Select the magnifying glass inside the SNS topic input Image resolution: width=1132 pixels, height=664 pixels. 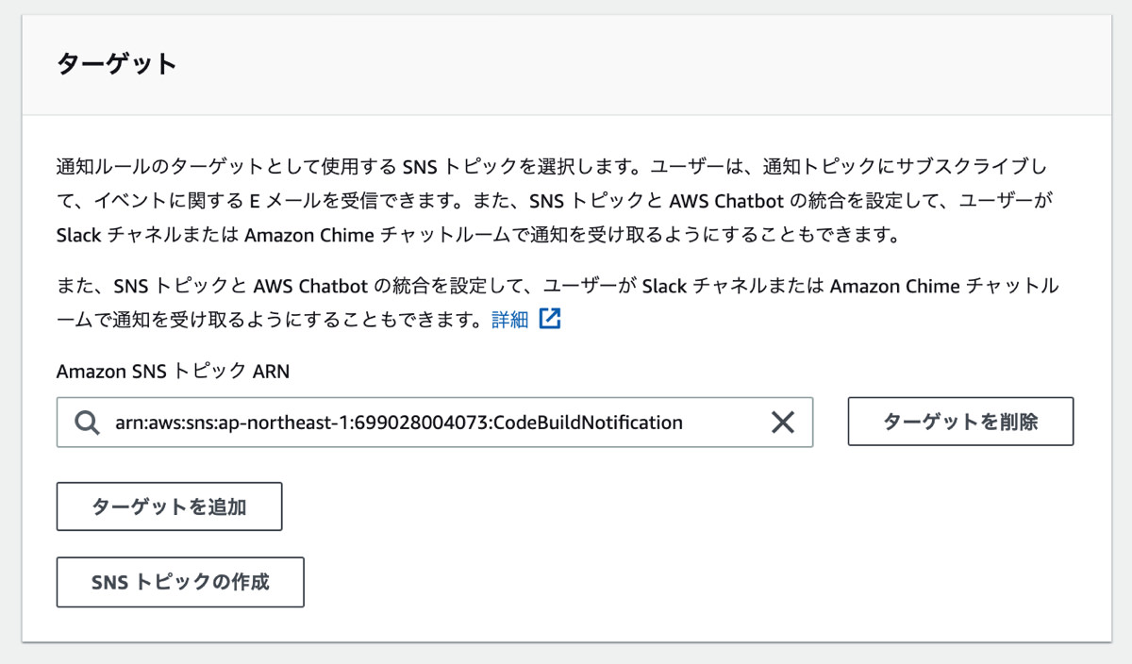[x=87, y=422]
